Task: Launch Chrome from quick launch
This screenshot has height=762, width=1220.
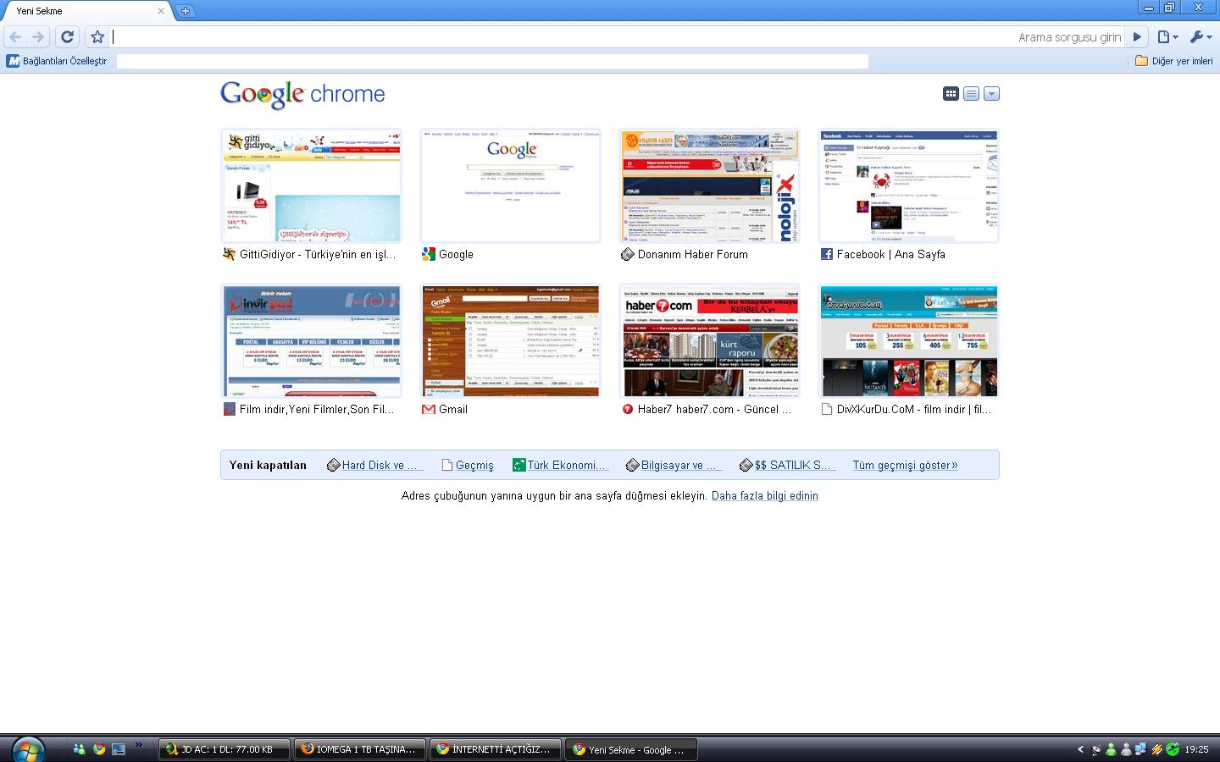Action: point(99,749)
